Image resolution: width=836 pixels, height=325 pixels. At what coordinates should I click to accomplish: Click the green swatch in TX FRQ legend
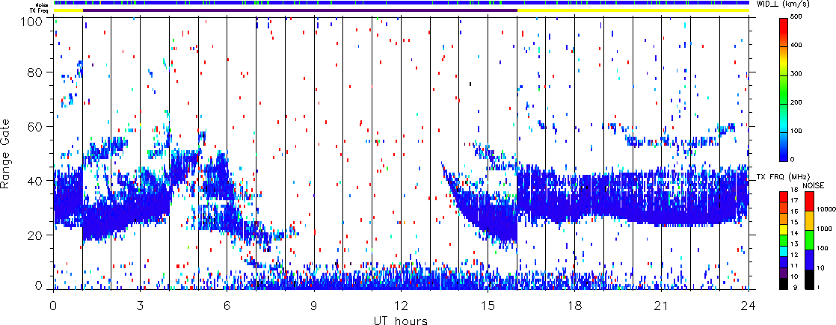784,241
